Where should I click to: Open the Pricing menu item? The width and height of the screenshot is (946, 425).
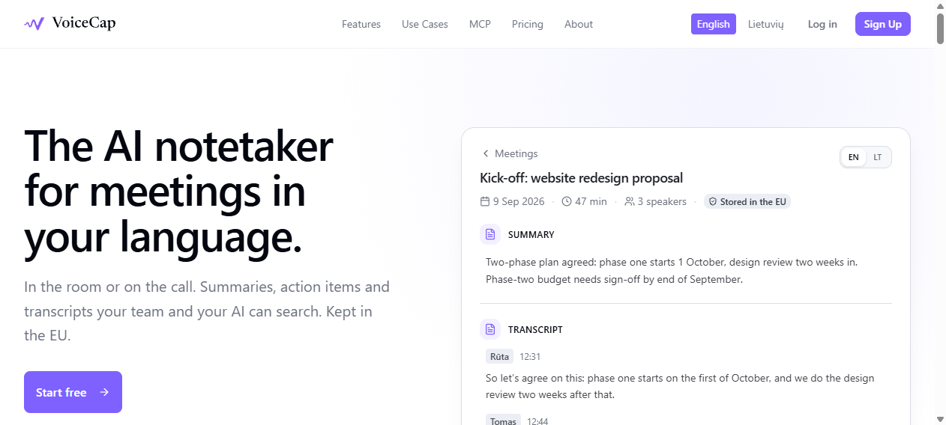[x=528, y=24]
